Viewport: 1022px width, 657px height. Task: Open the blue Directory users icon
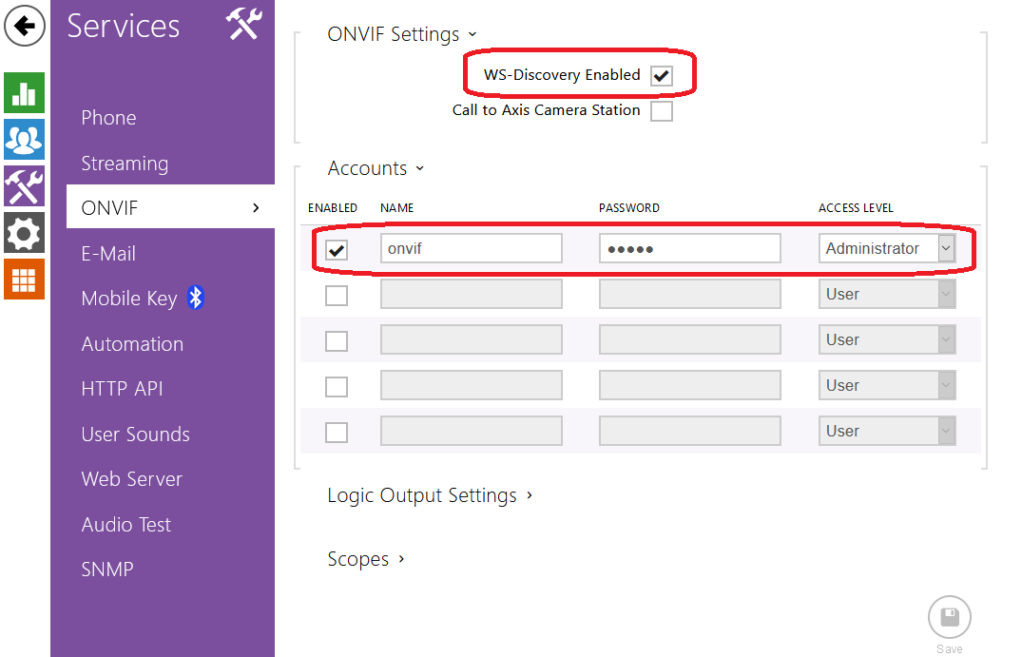pos(25,139)
